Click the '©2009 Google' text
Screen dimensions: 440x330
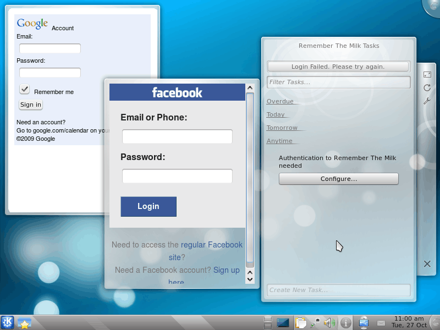36,139
